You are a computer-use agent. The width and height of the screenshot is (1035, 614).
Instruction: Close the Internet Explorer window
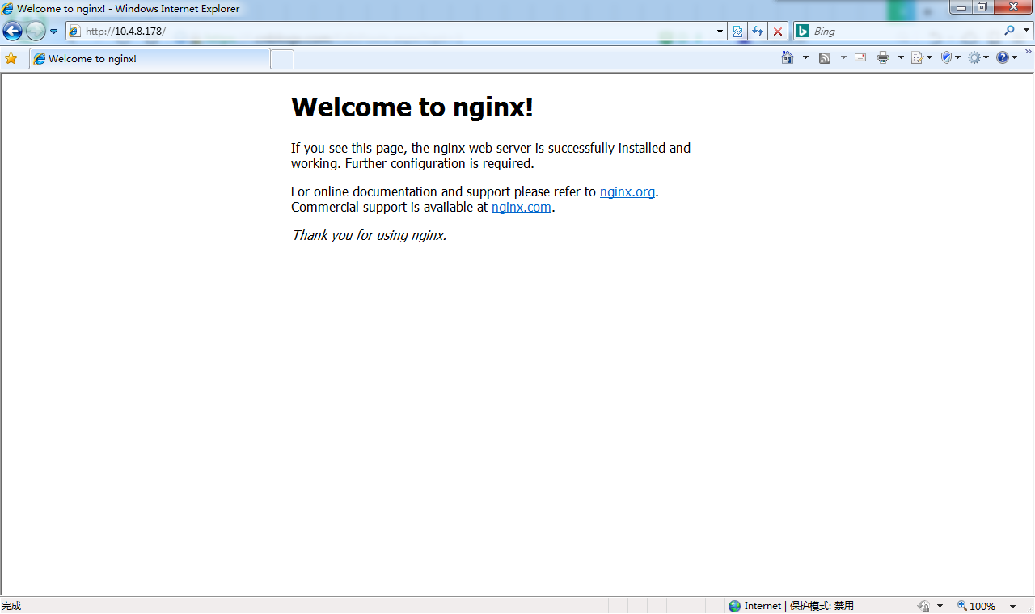pos(1013,7)
